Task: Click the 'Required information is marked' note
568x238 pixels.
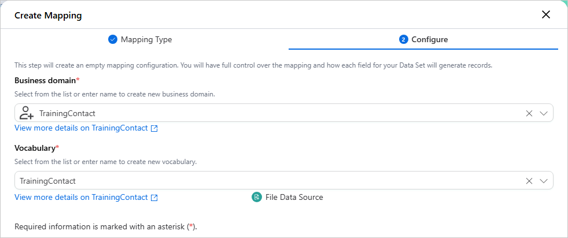Action: click(x=106, y=227)
